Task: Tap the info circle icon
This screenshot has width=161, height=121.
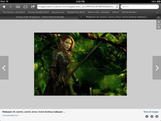Action: click(147, 116)
